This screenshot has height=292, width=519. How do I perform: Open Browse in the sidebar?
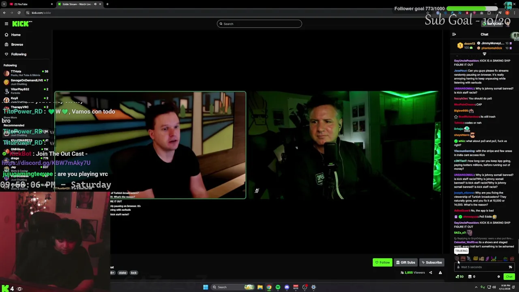tap(17, 44)
